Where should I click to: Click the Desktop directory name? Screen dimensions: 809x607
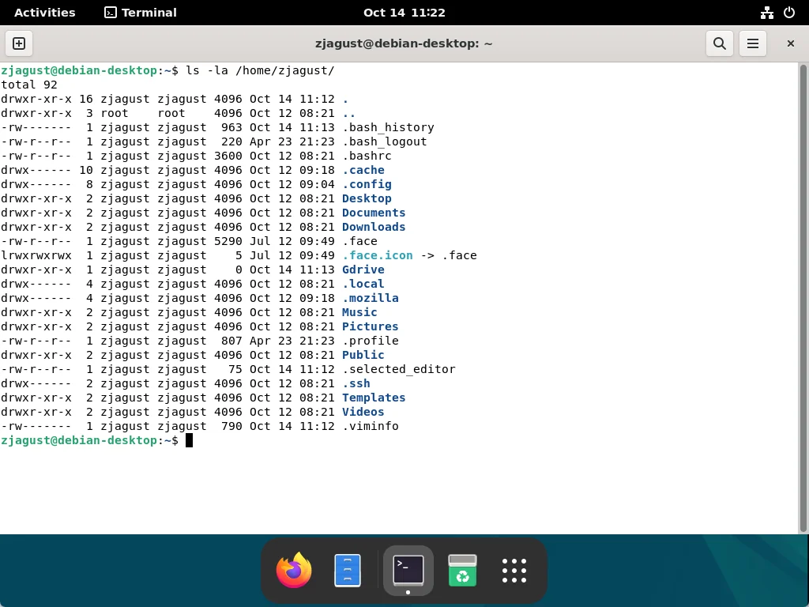tap(367, 198)
